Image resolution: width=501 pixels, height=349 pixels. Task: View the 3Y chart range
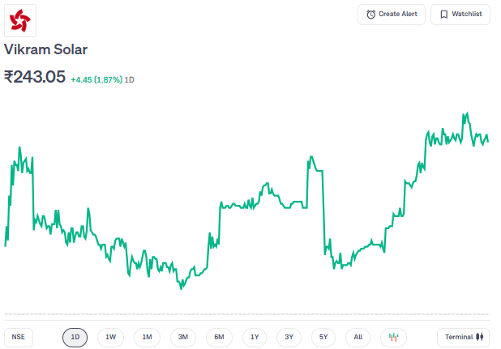click(289, 337)
